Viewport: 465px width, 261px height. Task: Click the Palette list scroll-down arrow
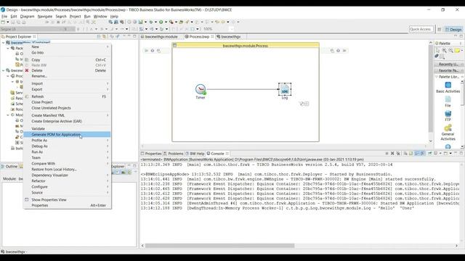[x=462, y=146]
